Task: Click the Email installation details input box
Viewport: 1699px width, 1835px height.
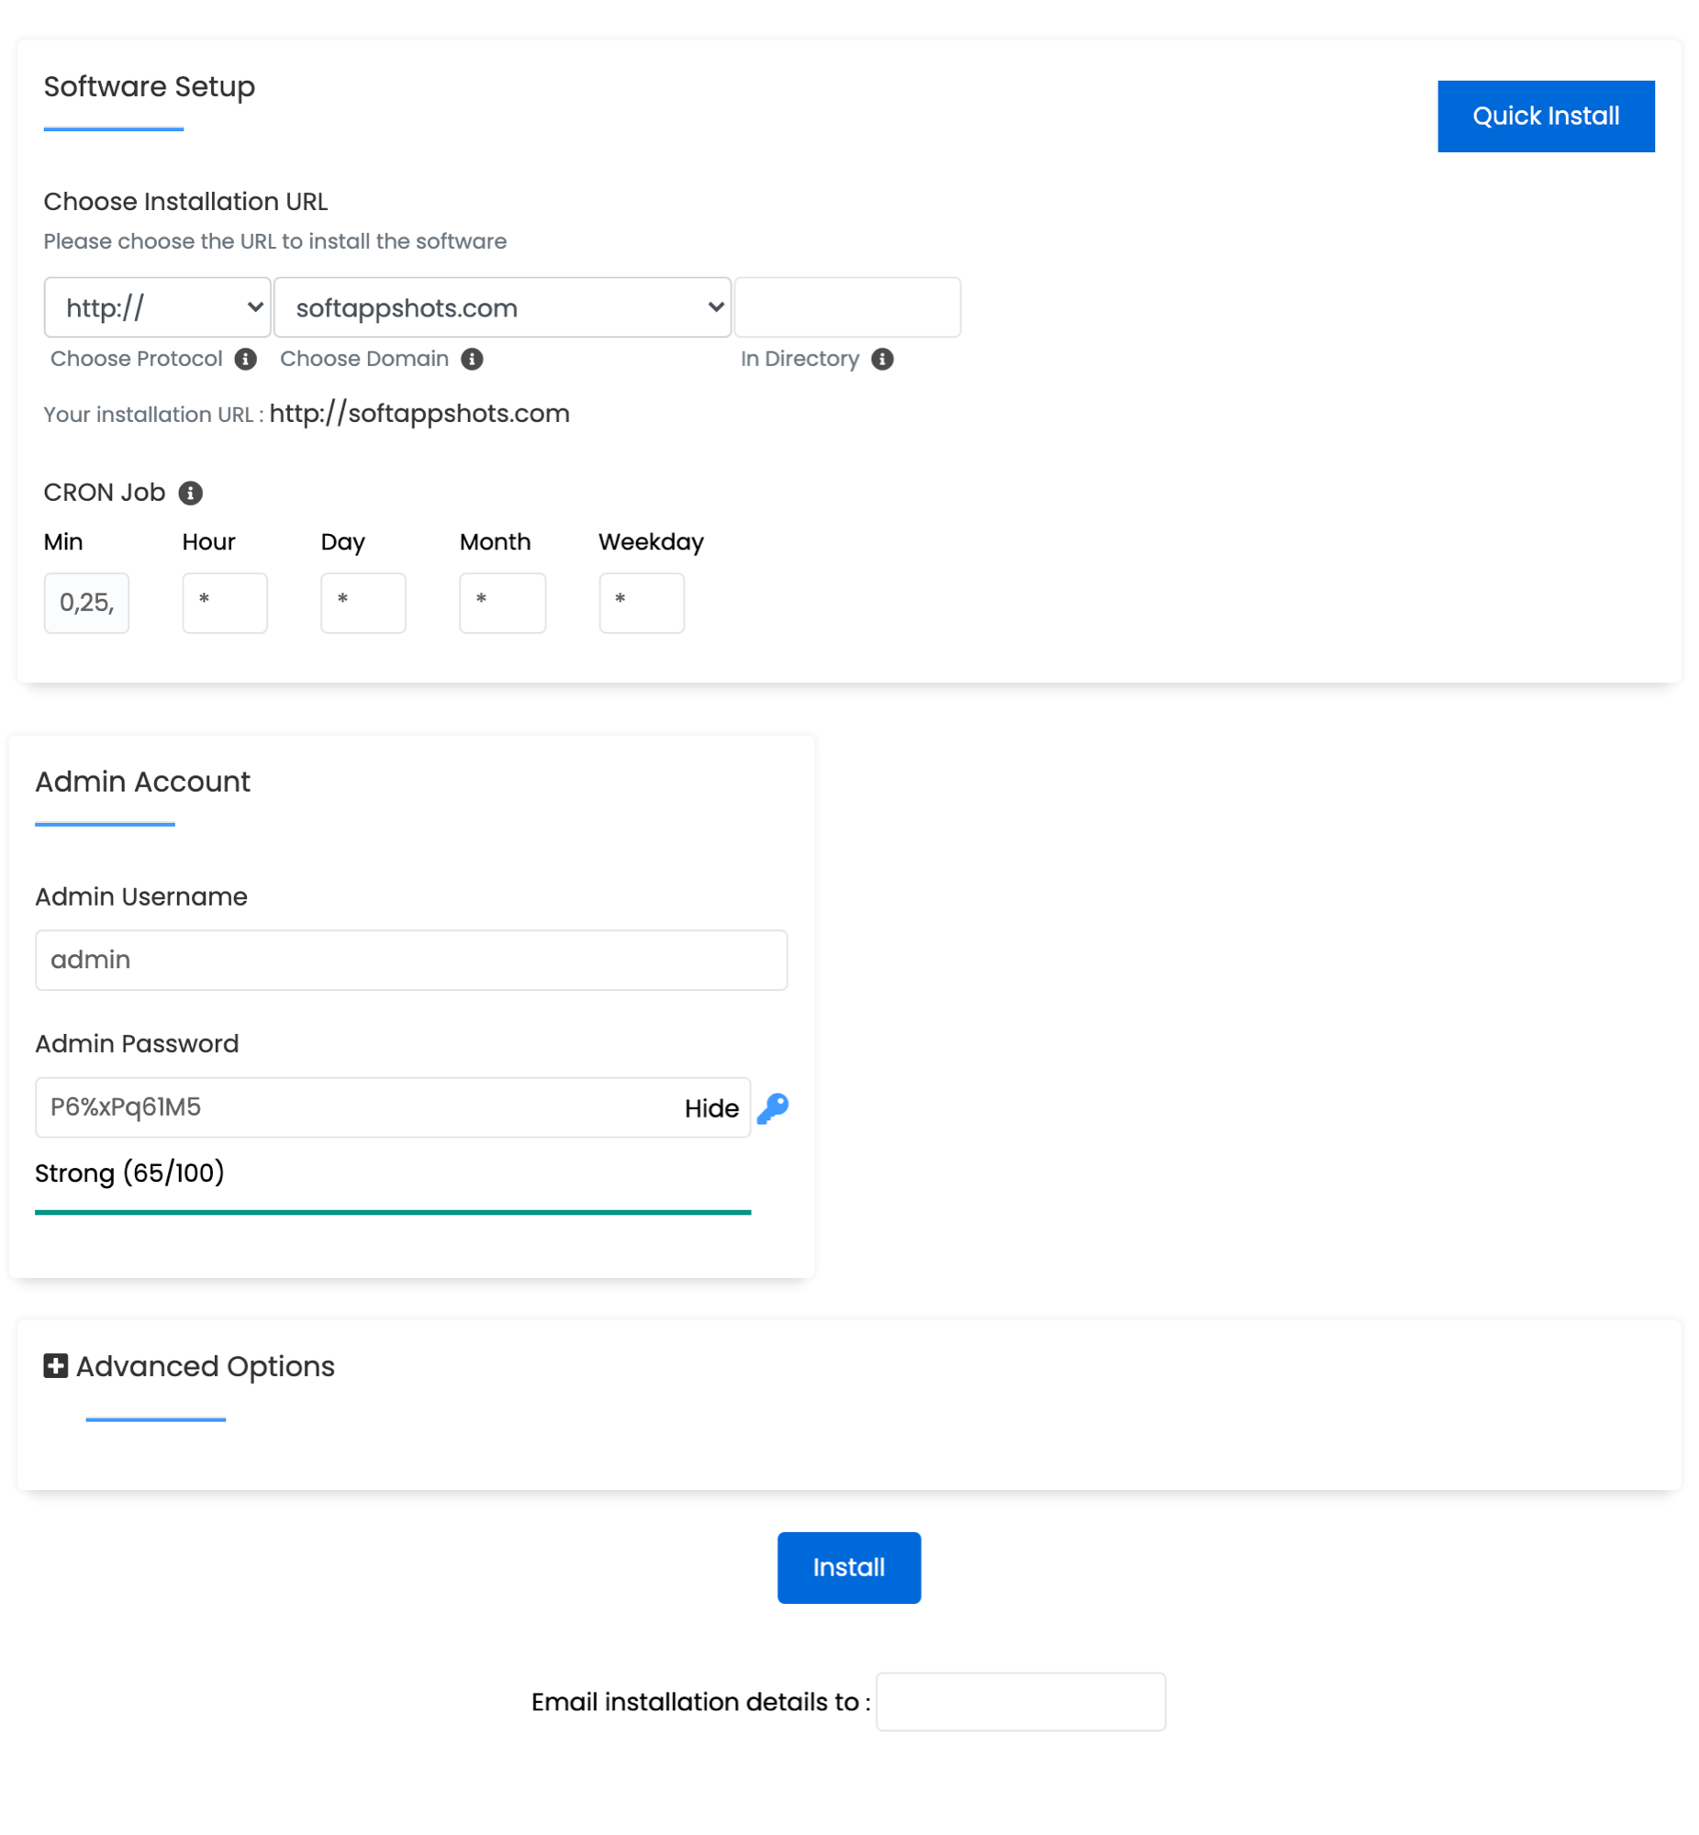Action: 1021,1702
